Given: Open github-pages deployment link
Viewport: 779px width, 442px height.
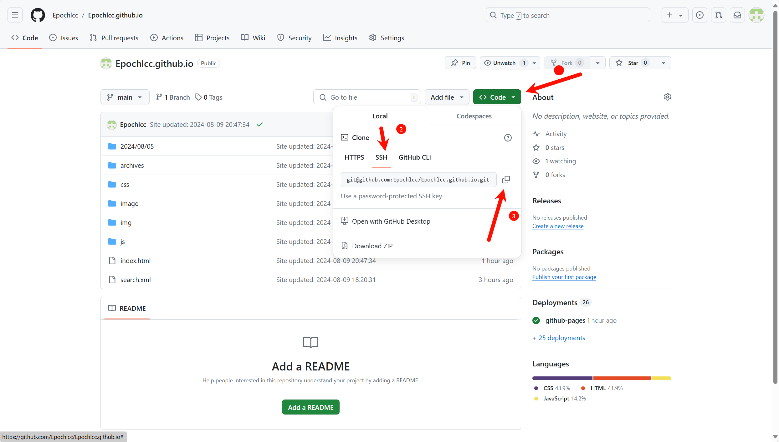Looking at the screenshot, I should pos(565,320).
